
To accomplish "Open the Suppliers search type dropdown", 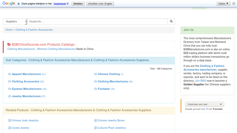I will (15, 21).
